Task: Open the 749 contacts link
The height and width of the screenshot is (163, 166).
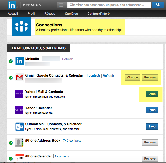Action: [72, 141]
